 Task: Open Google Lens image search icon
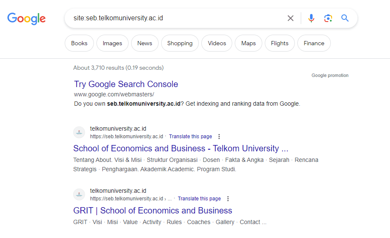(x=328, y=18)
